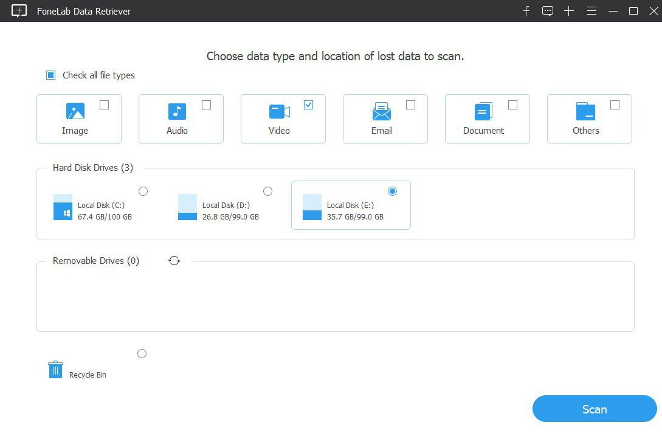The width and height of the screenshot is (662, 439).
Task: Toggle the Check all file types checkbox
Action: (51, 75)
